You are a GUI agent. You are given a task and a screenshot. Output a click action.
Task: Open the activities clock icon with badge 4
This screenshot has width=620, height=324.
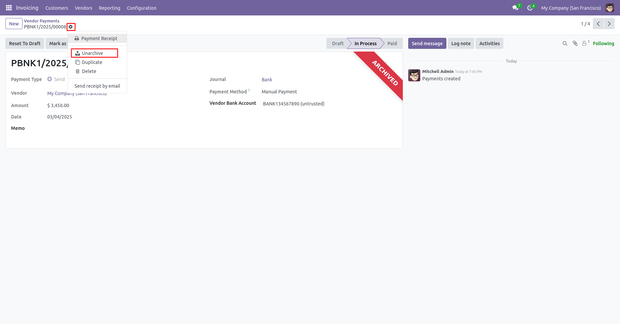click(x=530, y=8)
